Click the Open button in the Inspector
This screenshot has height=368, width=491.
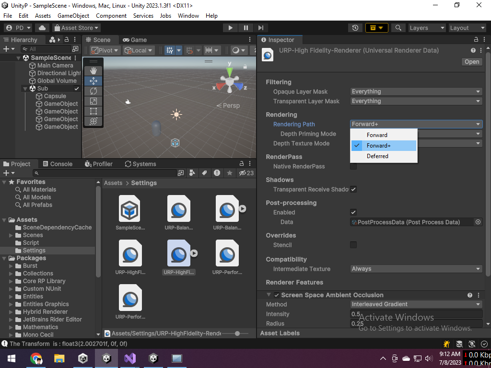[471, 61]
